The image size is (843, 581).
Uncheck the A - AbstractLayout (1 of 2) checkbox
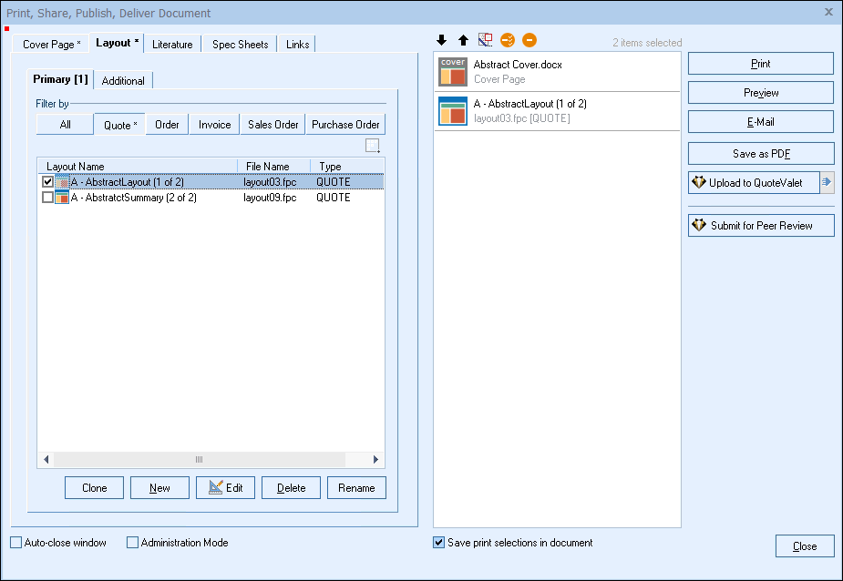[48, 182]
